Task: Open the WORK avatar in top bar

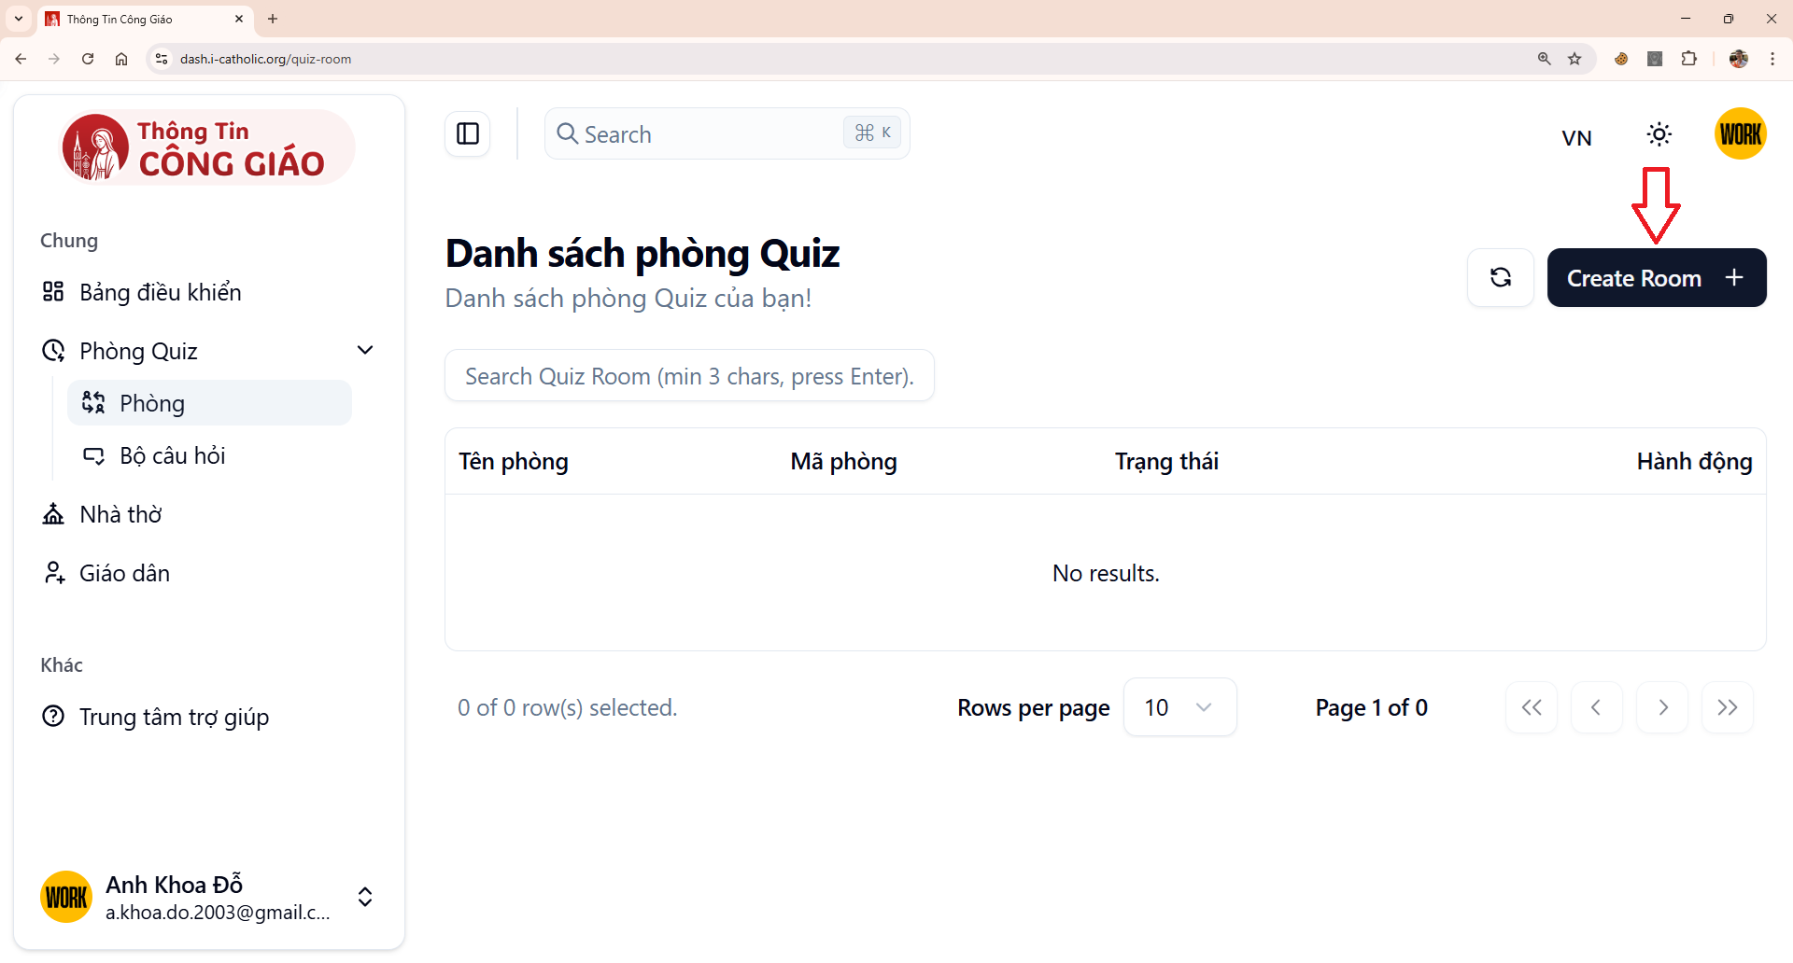Action: pyautogui.click(x=1740, y=134)
